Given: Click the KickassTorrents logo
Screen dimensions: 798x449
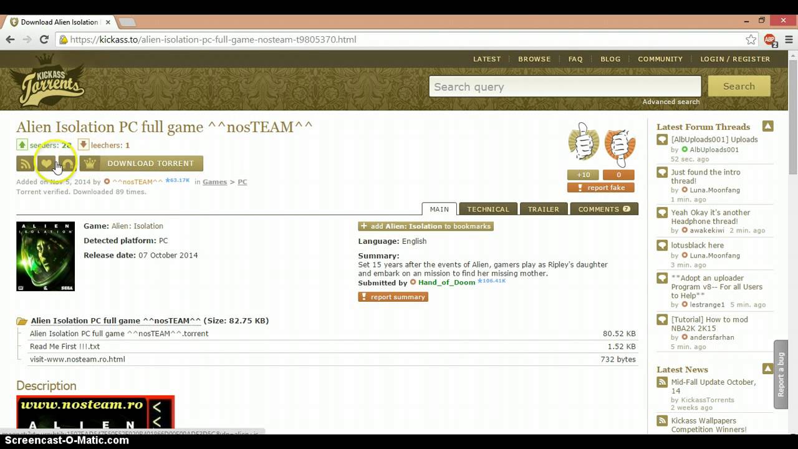Looking at the screenshot, I should click(x=50, y=80).
